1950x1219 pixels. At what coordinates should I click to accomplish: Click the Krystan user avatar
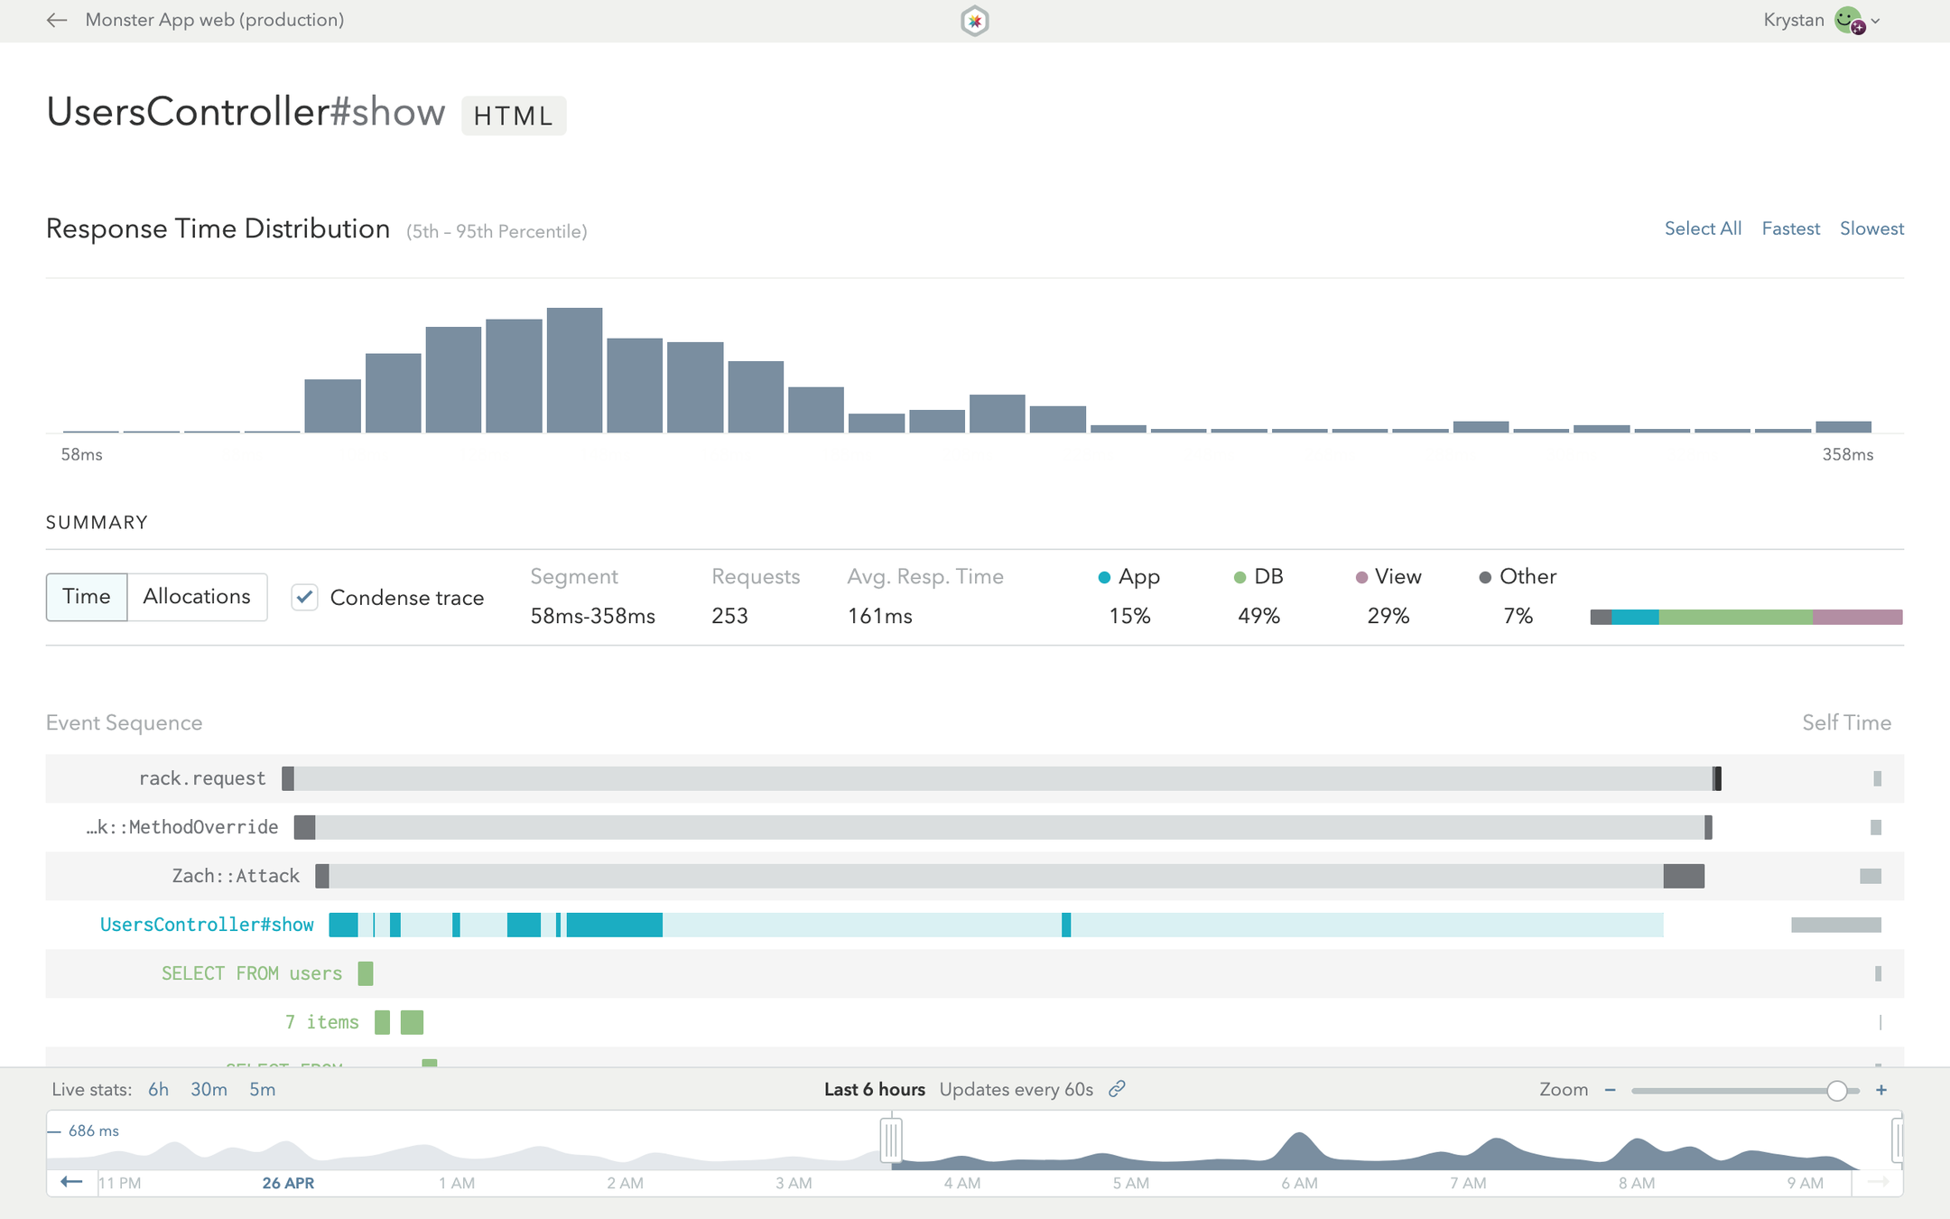click(1848, 20)
